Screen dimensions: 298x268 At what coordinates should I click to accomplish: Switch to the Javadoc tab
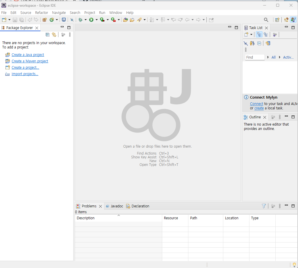(115, 206)
